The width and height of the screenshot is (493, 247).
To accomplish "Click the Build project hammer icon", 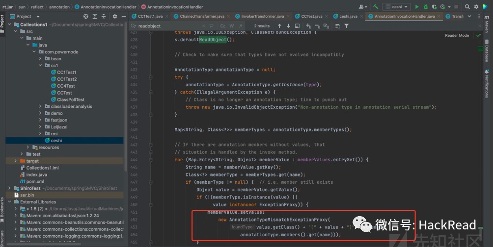I will pyautogui.click(x=376, y=6).
